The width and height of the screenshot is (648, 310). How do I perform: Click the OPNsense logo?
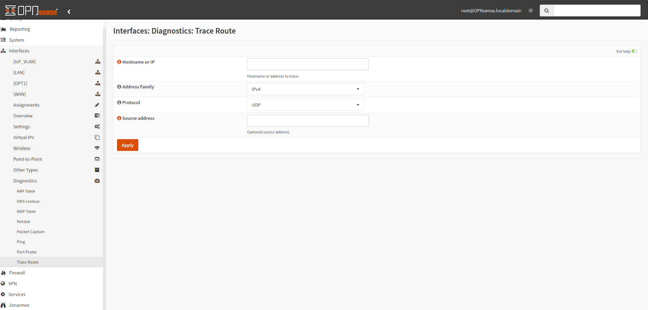point(32,11)
